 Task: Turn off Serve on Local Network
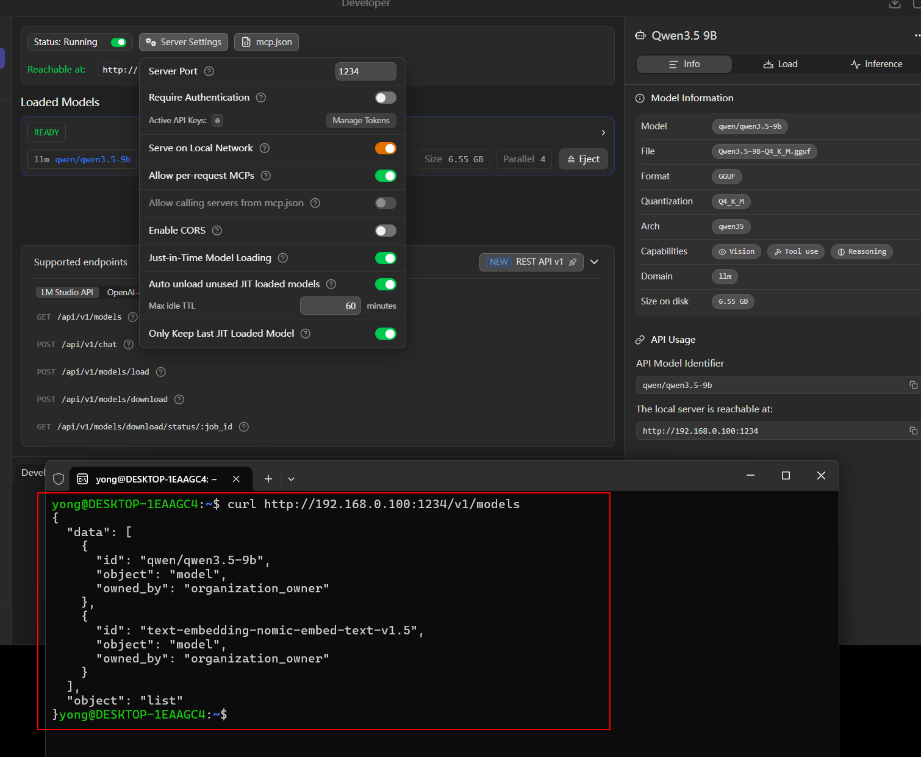385,148
